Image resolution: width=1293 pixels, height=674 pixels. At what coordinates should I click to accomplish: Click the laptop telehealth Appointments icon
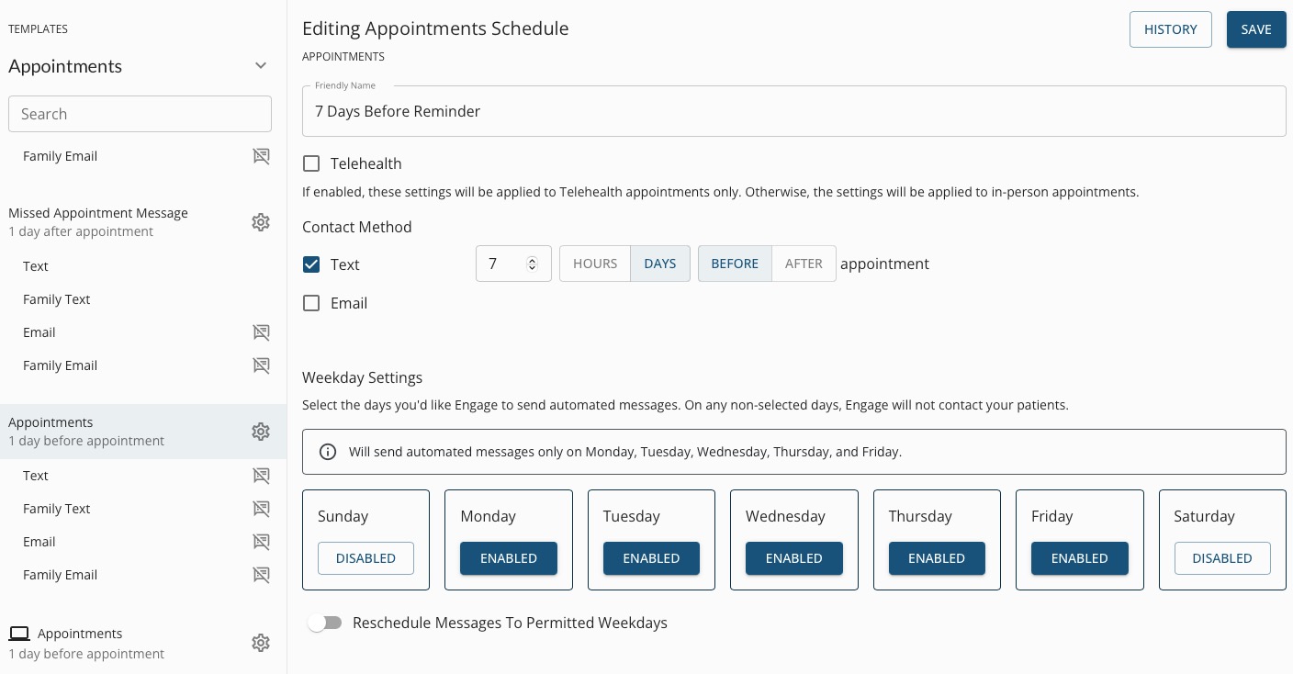[x=19, y=634]
